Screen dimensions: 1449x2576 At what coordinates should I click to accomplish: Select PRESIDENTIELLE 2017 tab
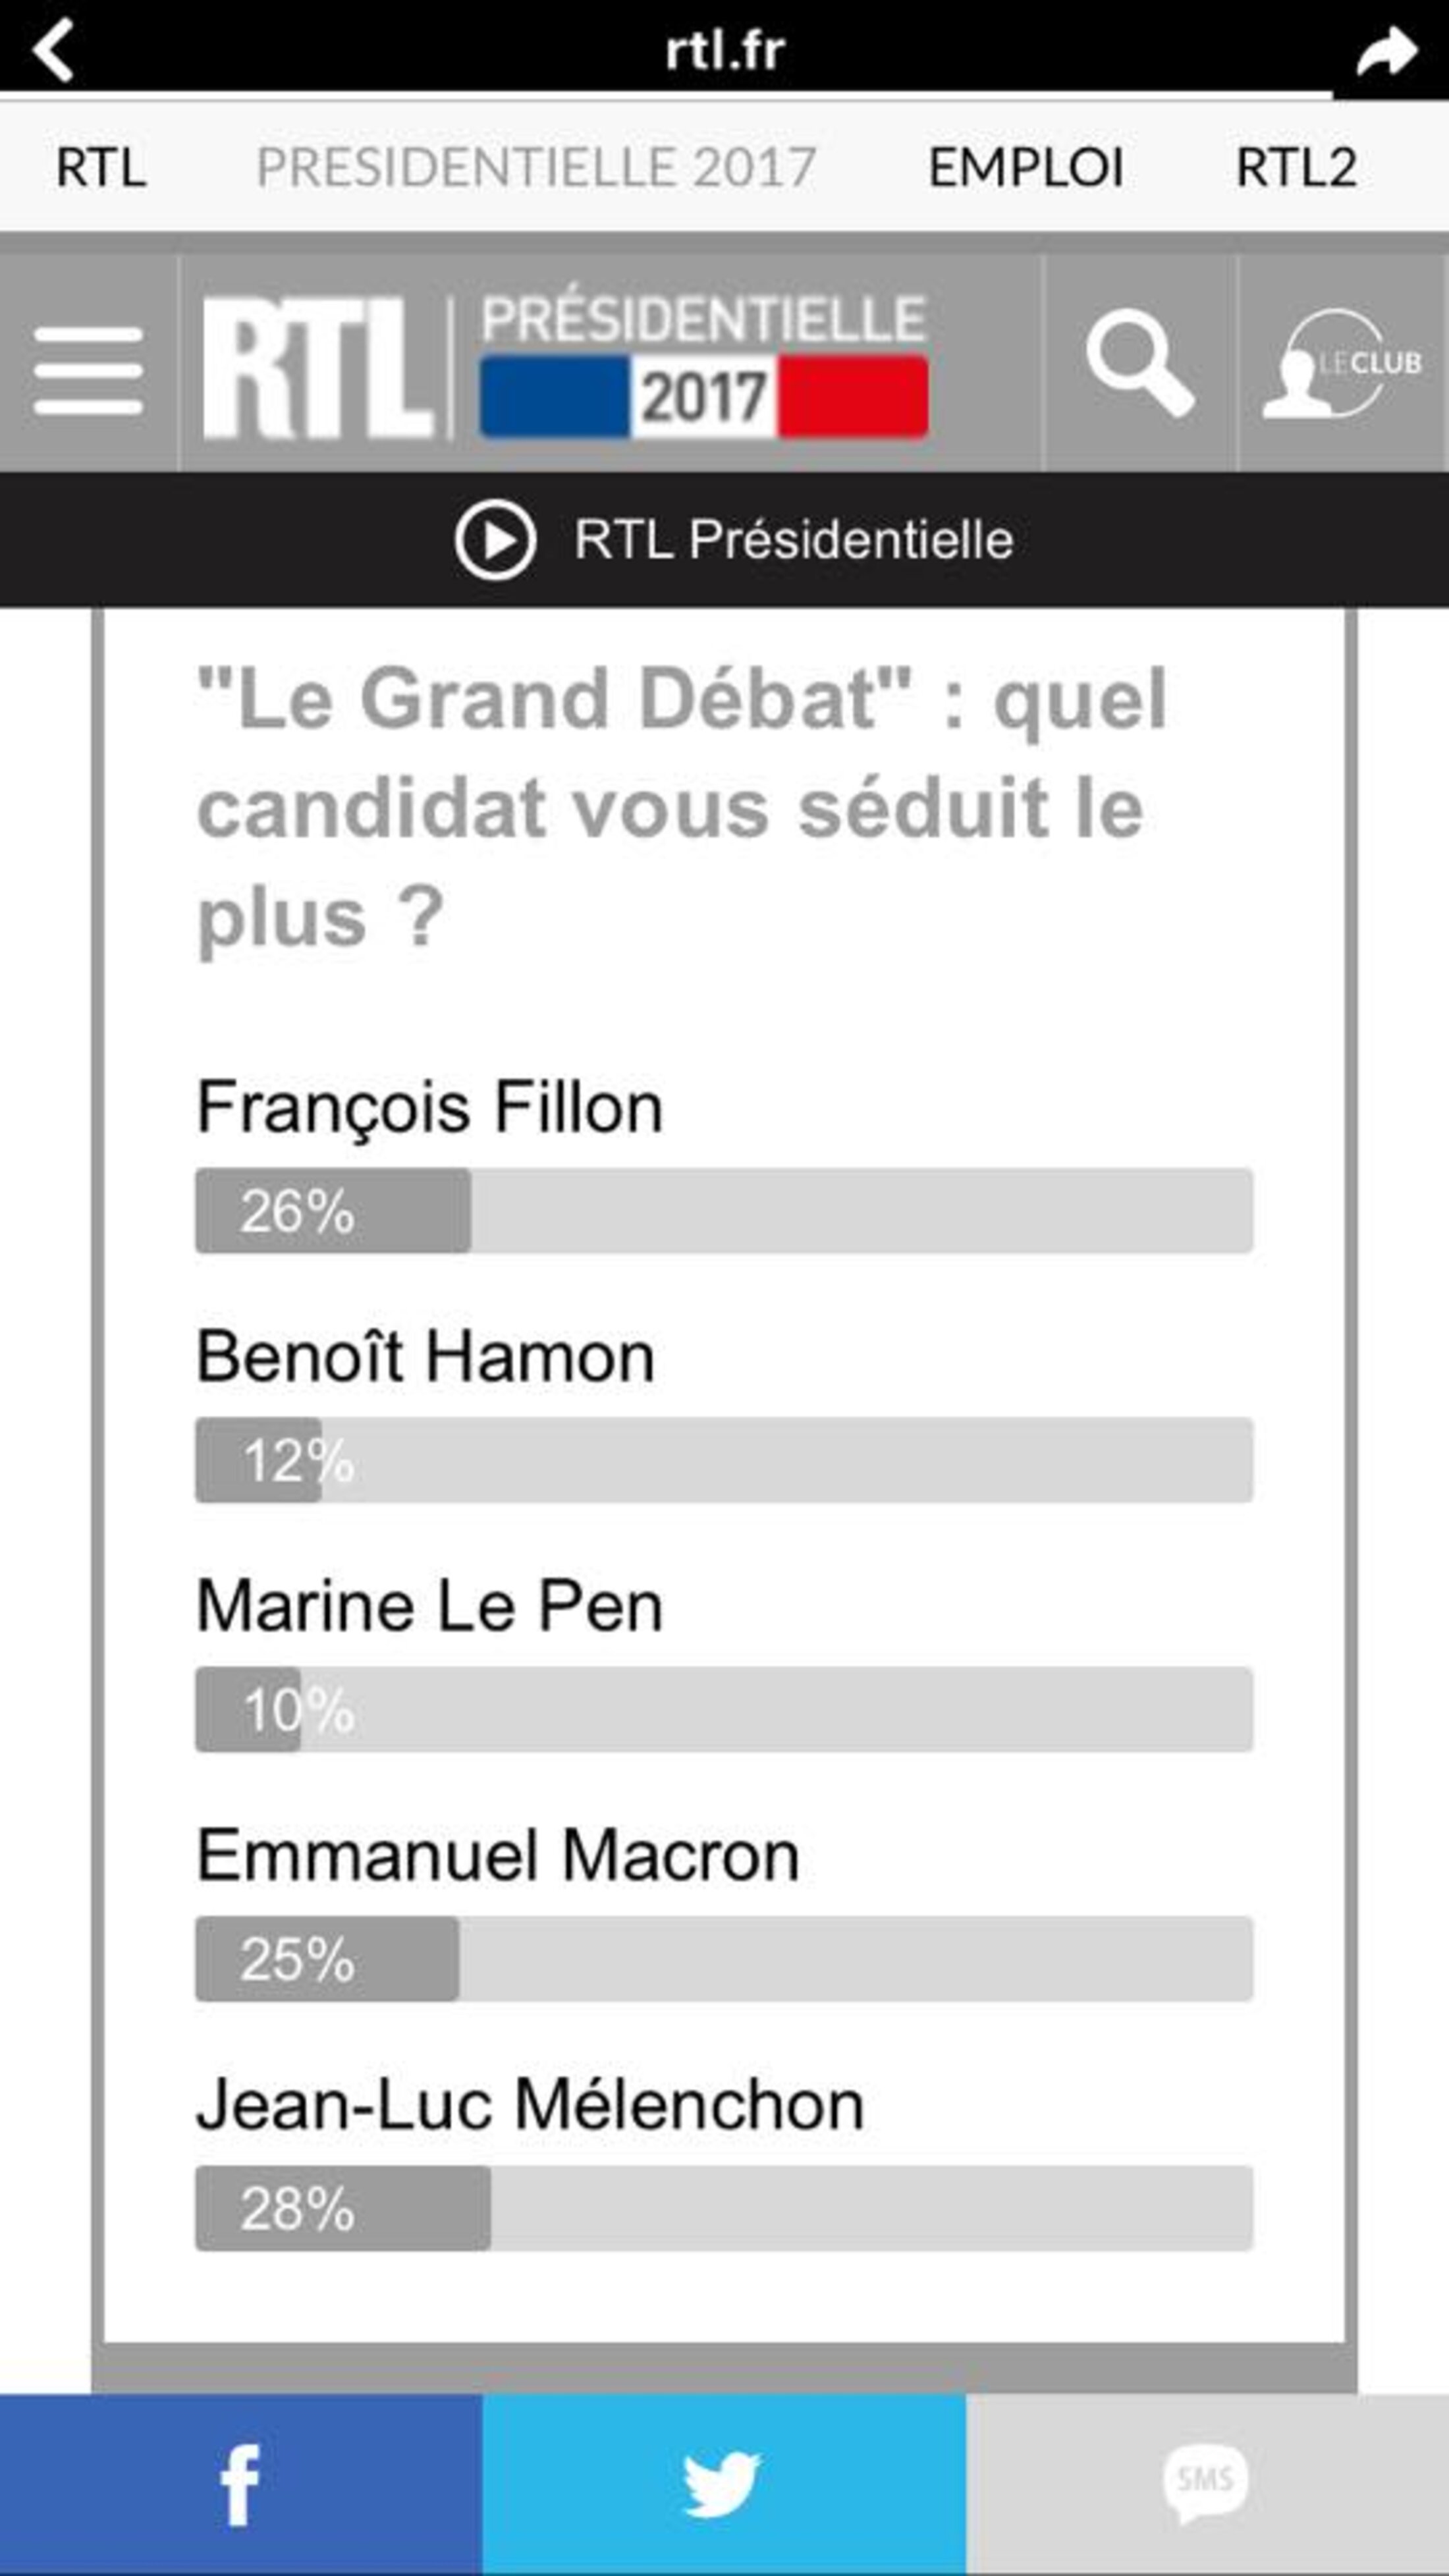[536, 167]
